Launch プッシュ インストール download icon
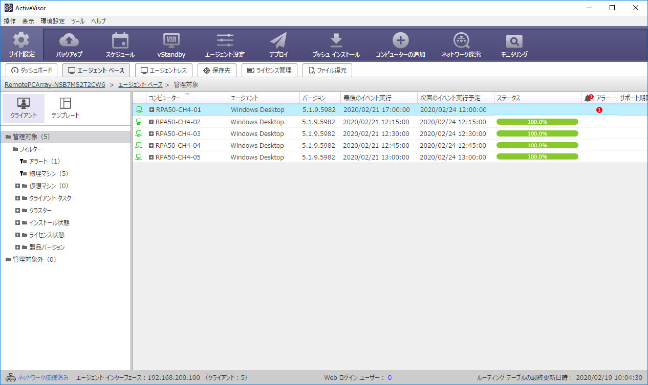The height and width of the screenshot is (385, 648). click(x=336, y=41)
